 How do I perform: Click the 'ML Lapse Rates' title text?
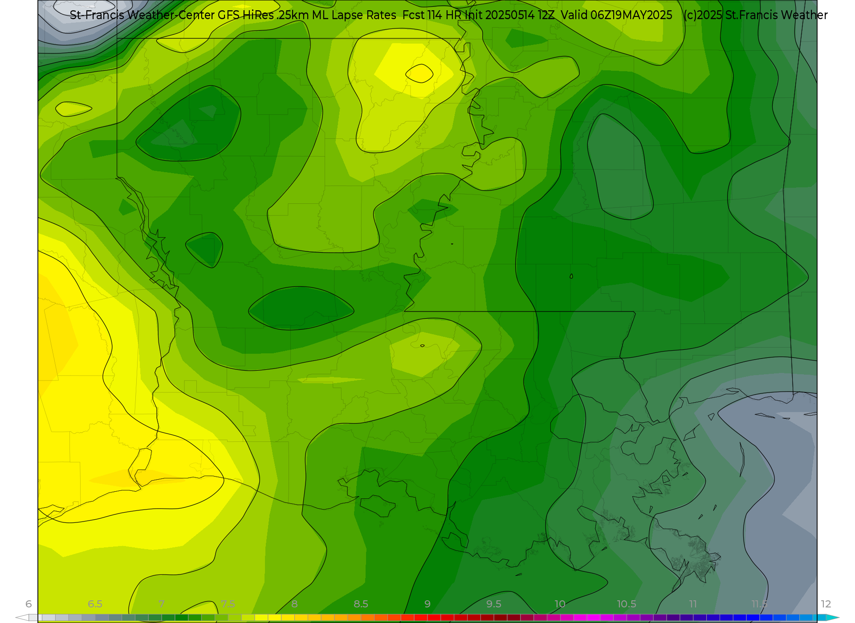pos(354,15)
